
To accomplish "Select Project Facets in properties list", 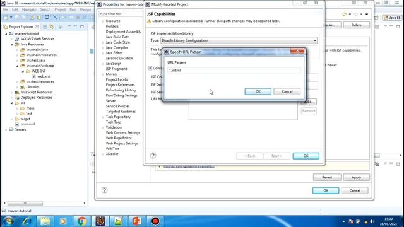I will [116, 79].
